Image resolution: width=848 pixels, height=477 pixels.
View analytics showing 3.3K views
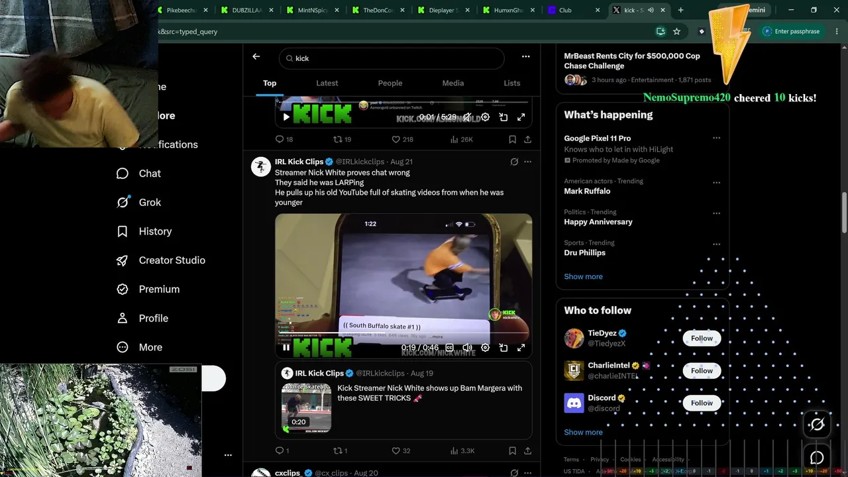point(462,450)
